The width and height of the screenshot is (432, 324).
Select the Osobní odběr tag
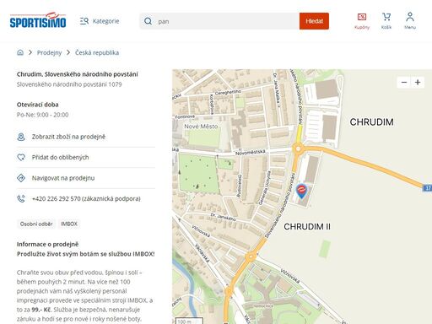click(36, 224)
